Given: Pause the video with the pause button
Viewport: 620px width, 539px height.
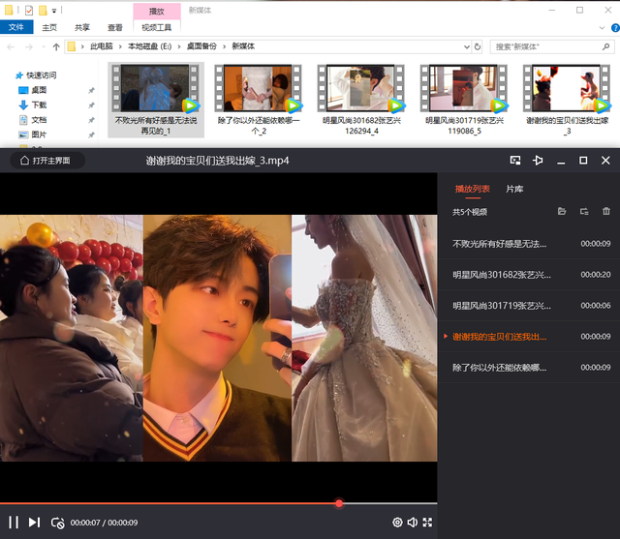Looking at the screenshot, I should (14, 522).
